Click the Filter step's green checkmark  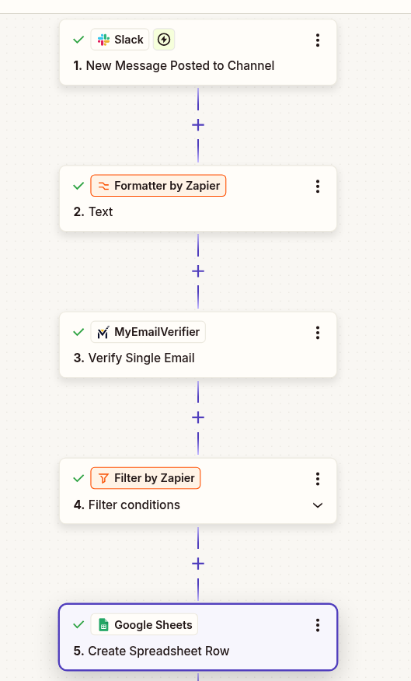(78, 478)
